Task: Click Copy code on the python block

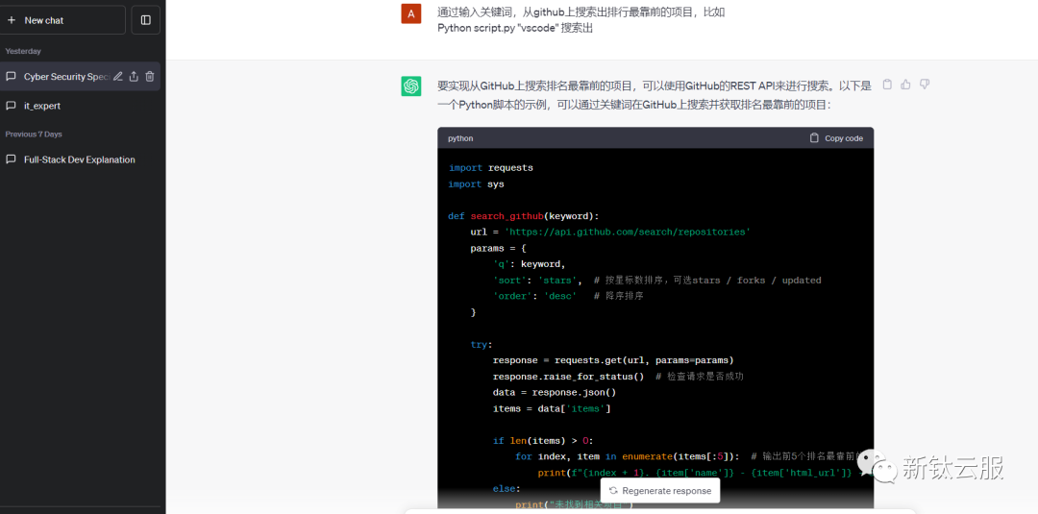Action: pyautogui.click(x=837, y=138)
